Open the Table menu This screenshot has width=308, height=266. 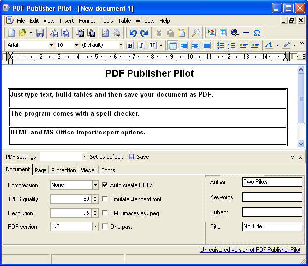coord(124,21)
